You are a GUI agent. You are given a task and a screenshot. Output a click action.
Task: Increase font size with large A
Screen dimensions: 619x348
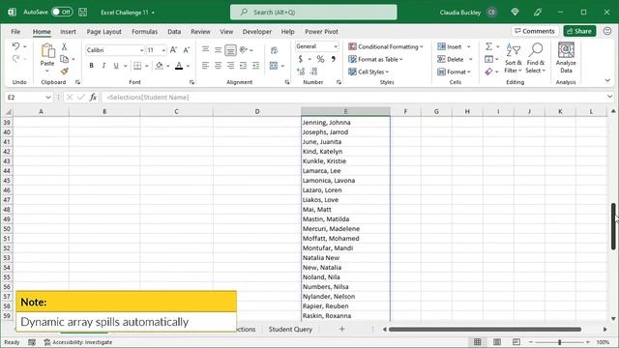(x=174, y=49)
